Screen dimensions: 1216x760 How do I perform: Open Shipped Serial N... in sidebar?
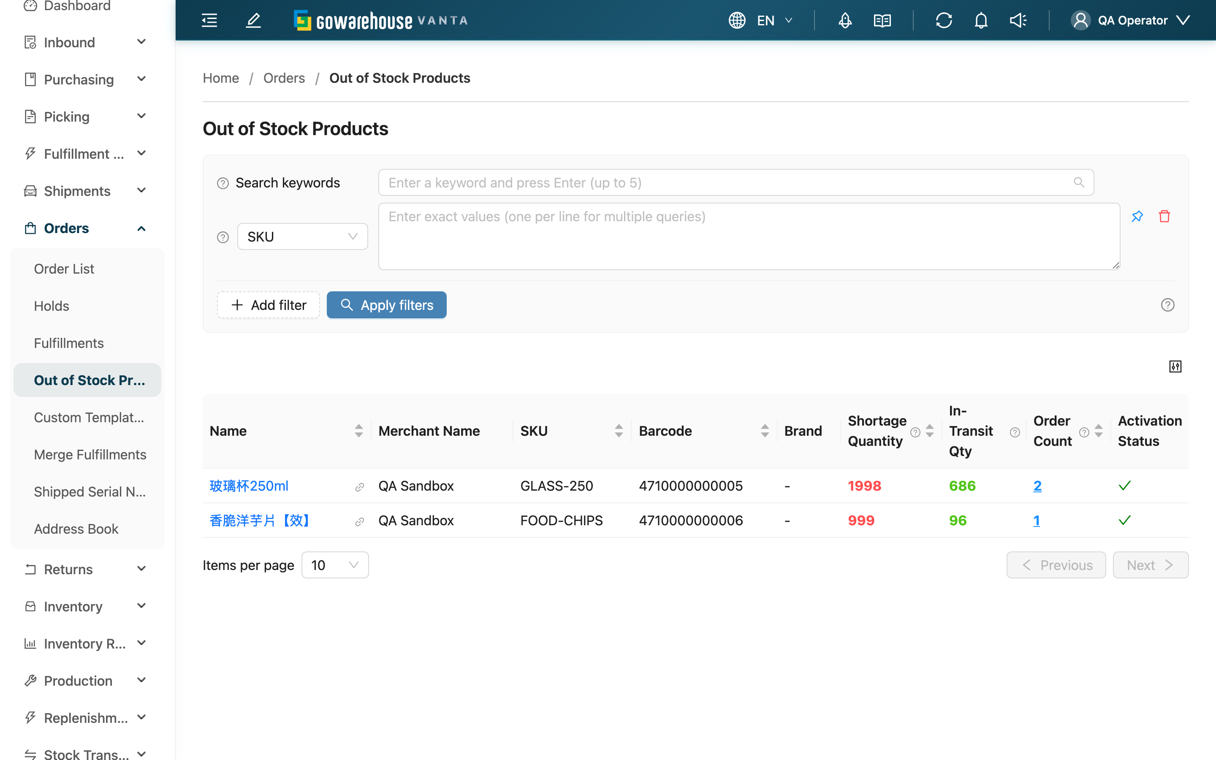tap(87, 492)
